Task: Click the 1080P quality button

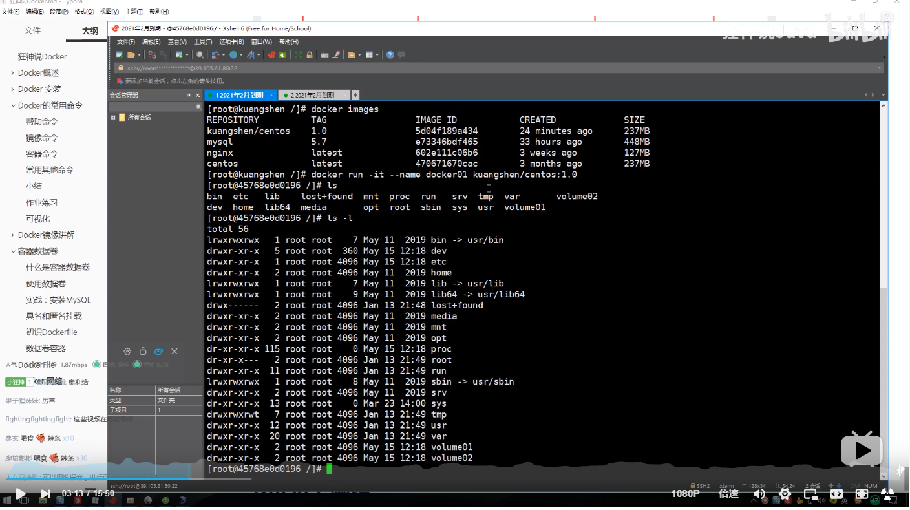Action: point(685,494)
